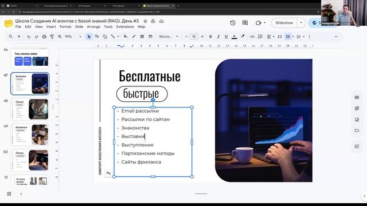
Task: Collapse the filmstrip panel arrow
Action: click(x=21, y=194)
